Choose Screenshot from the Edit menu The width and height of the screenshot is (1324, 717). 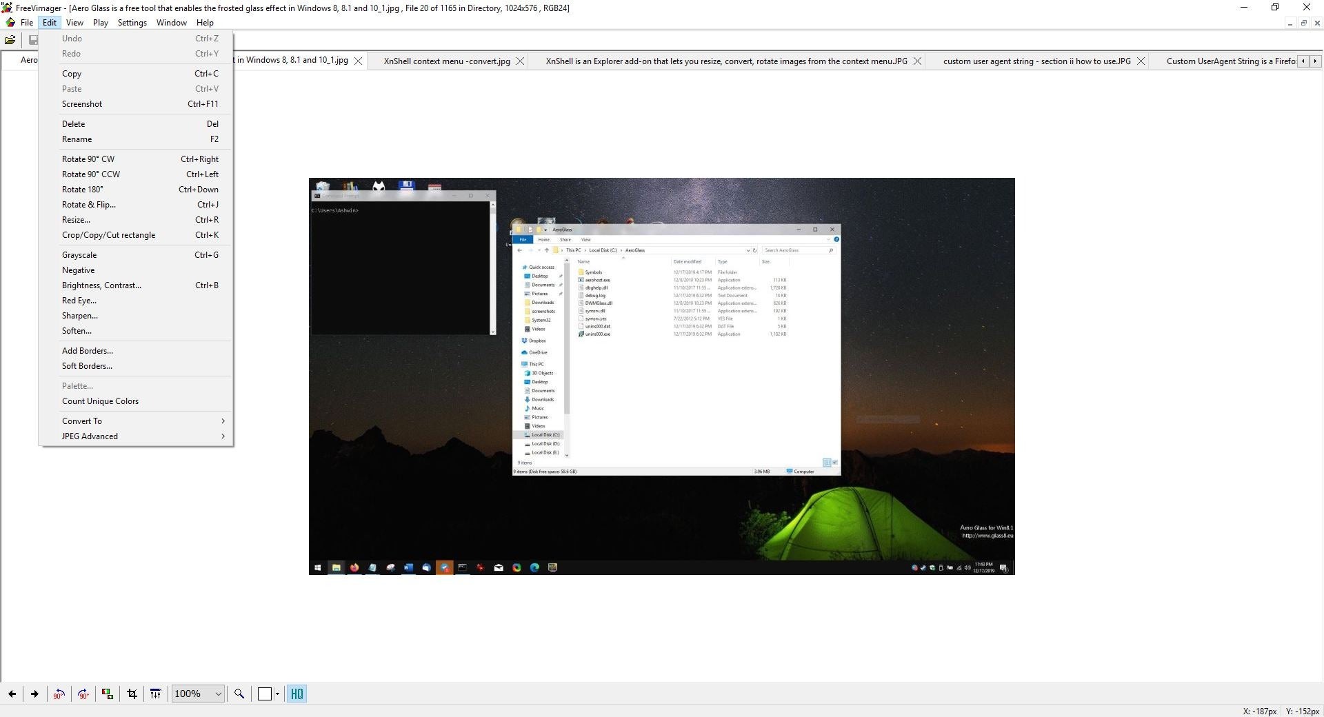pos(137,104)
